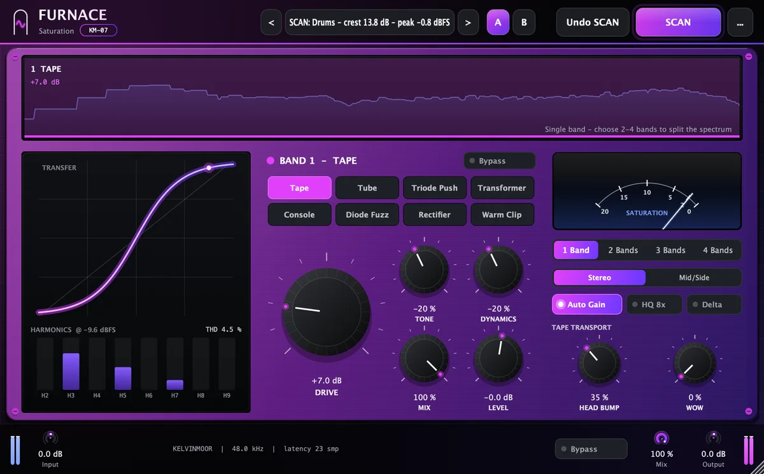
Task: Click the H3 harmonic bar
Action: [71, 371]
